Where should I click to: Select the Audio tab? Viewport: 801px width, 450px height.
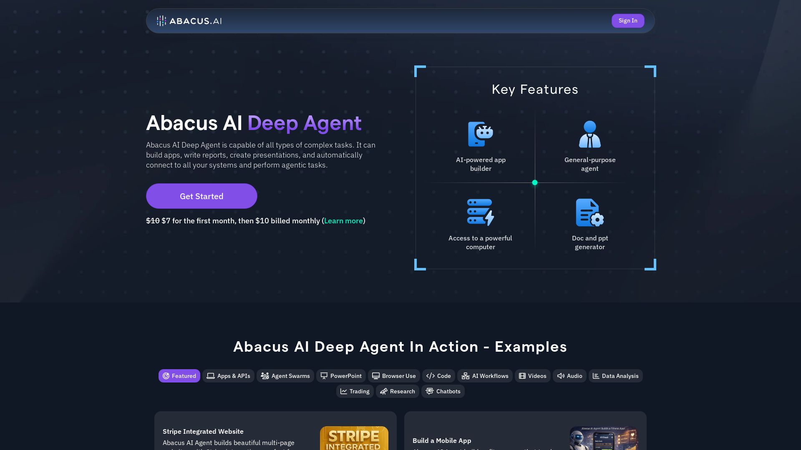[x=569, y=376]
